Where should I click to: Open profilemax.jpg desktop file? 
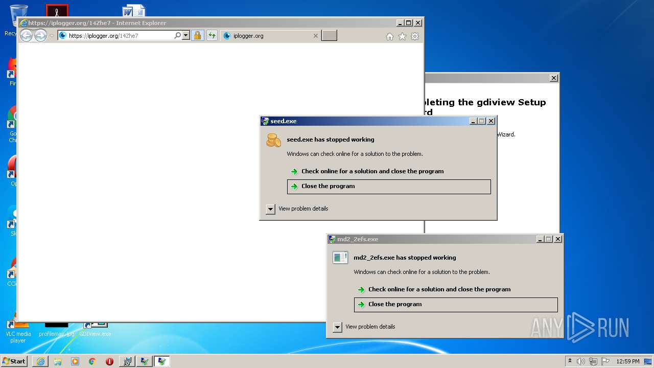pyautogui.click(x=57, y=329)
